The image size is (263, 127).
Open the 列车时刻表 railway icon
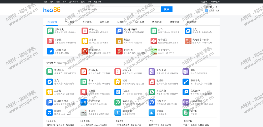pos(85,51)
